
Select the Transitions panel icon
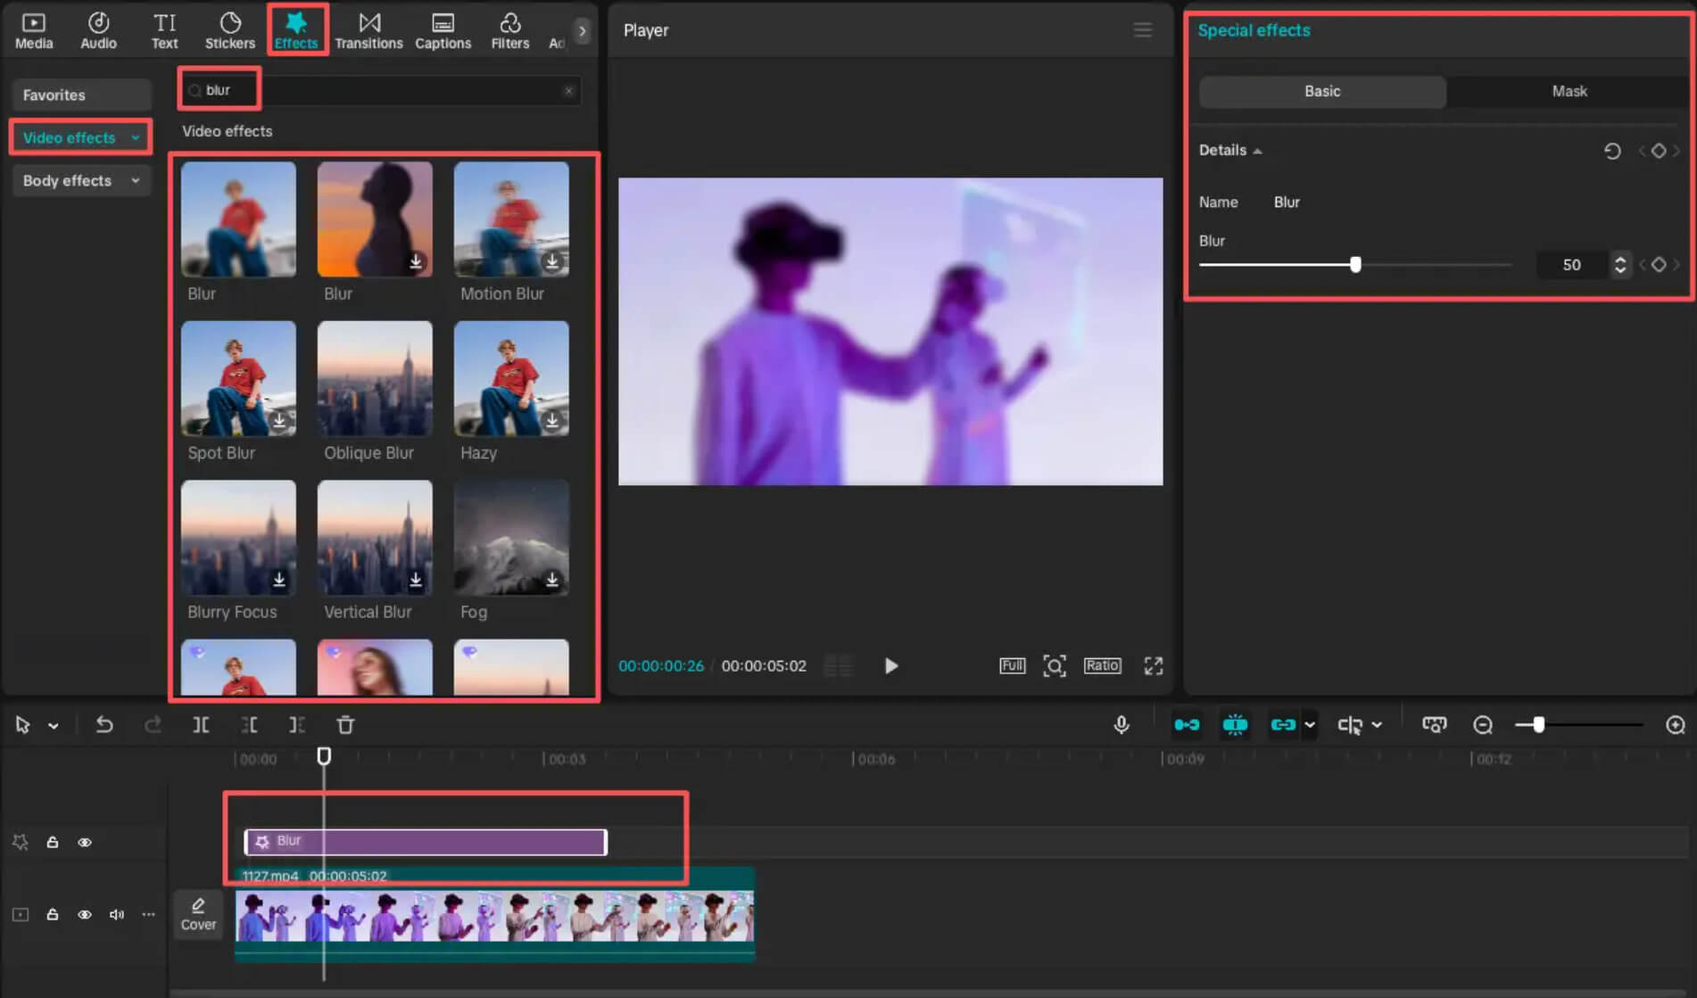coord(369,29)
